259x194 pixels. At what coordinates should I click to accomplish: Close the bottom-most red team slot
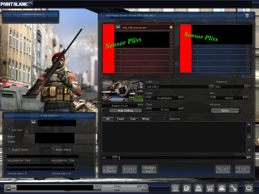coord(171,70)
